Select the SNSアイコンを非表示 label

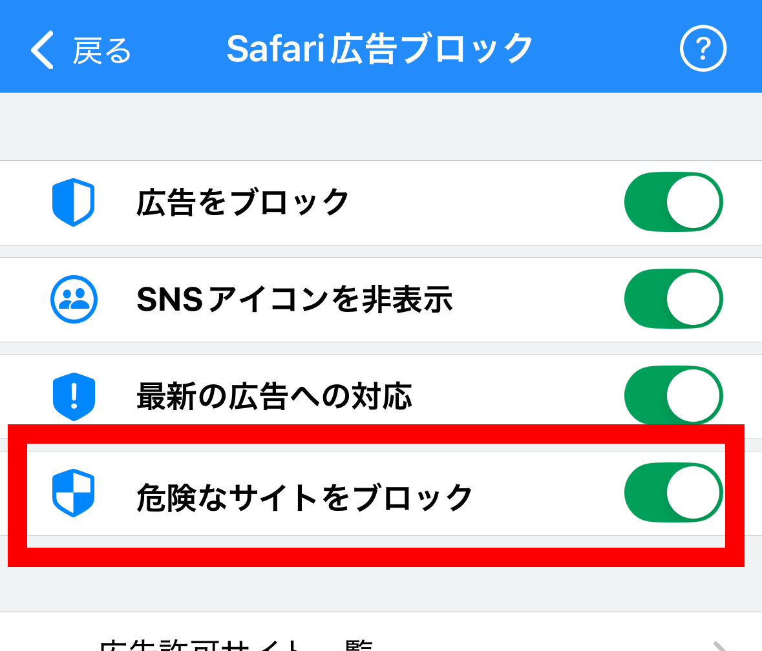coord(294,300)
